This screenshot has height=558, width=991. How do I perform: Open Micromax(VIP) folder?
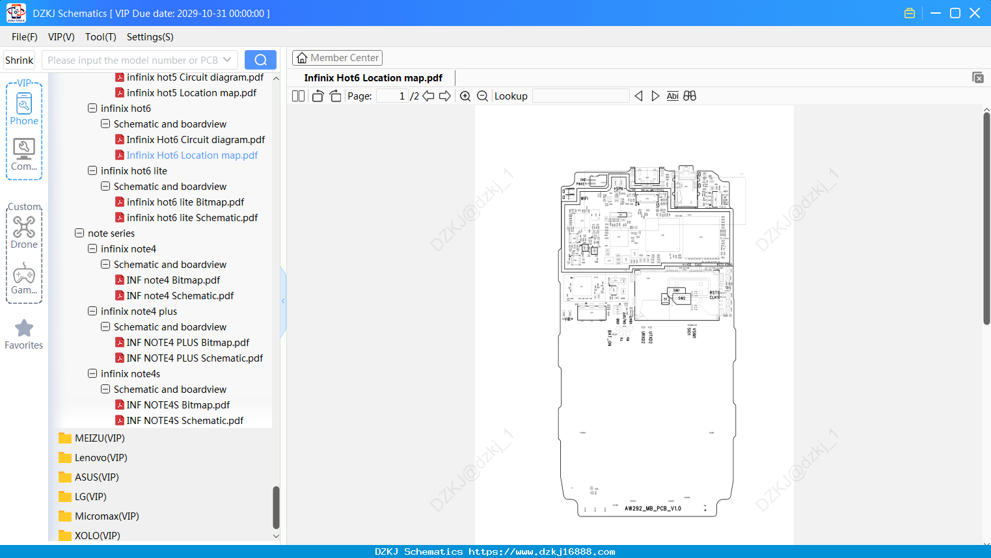(x=99, y=516)
